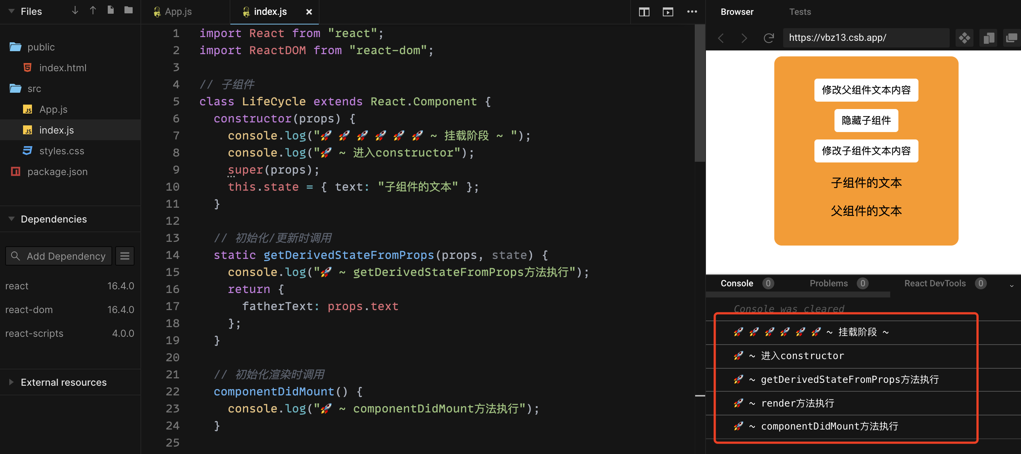Click the 子组件的文本 text
The width and height of the screenshot is (1021, 454).
click(866, 183)
